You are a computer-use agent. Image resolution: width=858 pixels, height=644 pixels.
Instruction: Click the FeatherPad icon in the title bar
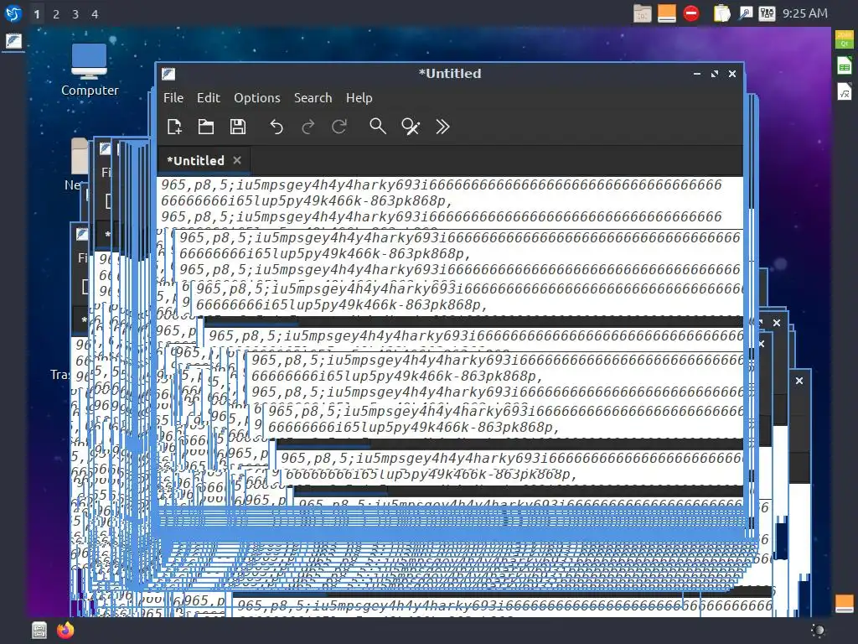click(x=168, y=74)
